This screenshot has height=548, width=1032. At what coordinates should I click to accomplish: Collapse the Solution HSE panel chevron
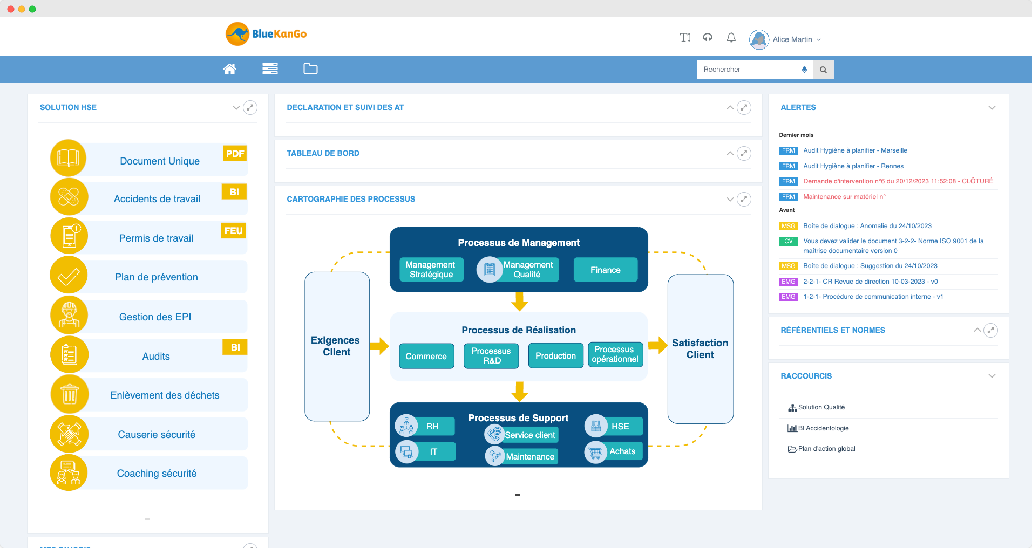[236, 107]
